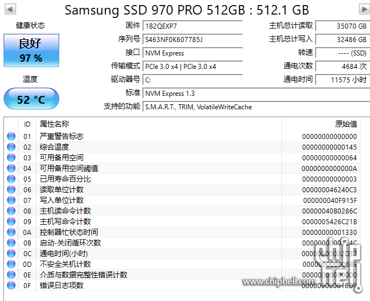Click the 52 °C temperature button
370x301 pixels.
31,99
